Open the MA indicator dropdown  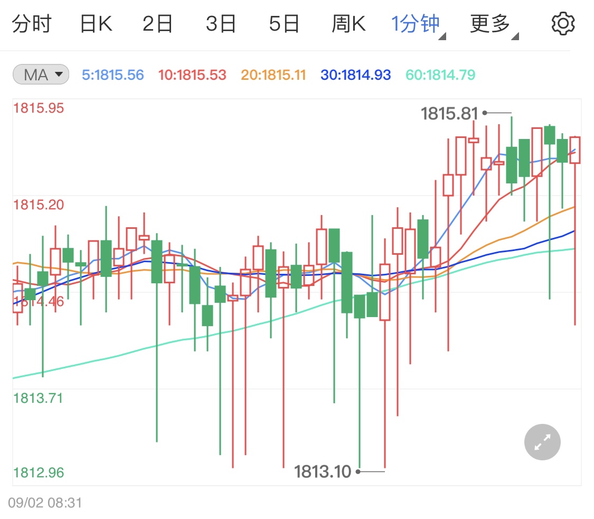coord(41,75)
